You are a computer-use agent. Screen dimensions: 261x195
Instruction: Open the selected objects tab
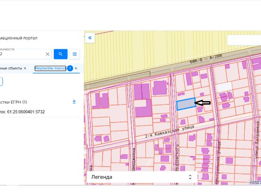(11, 68)
